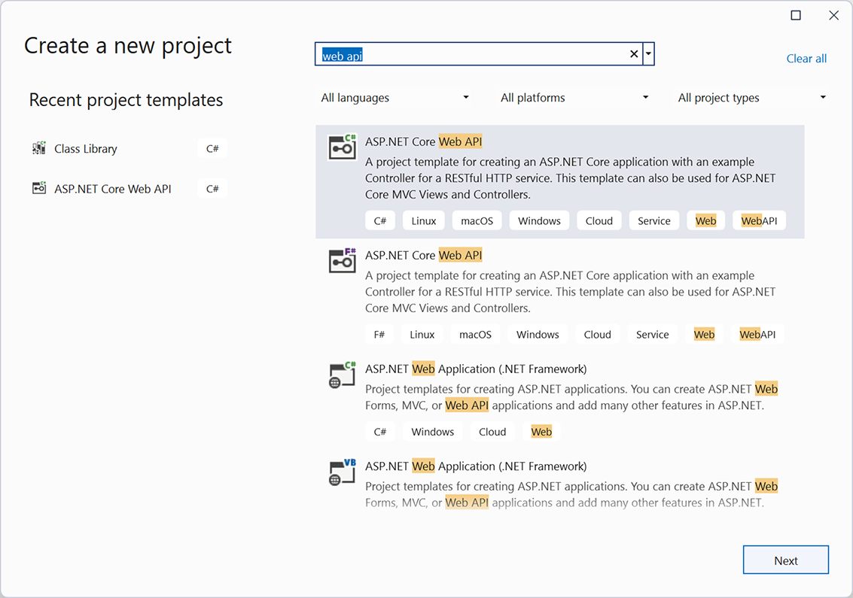Click the Service tag in the F# Web API template
The height and width of the screenshot is (598, 853).
[652, 334]
